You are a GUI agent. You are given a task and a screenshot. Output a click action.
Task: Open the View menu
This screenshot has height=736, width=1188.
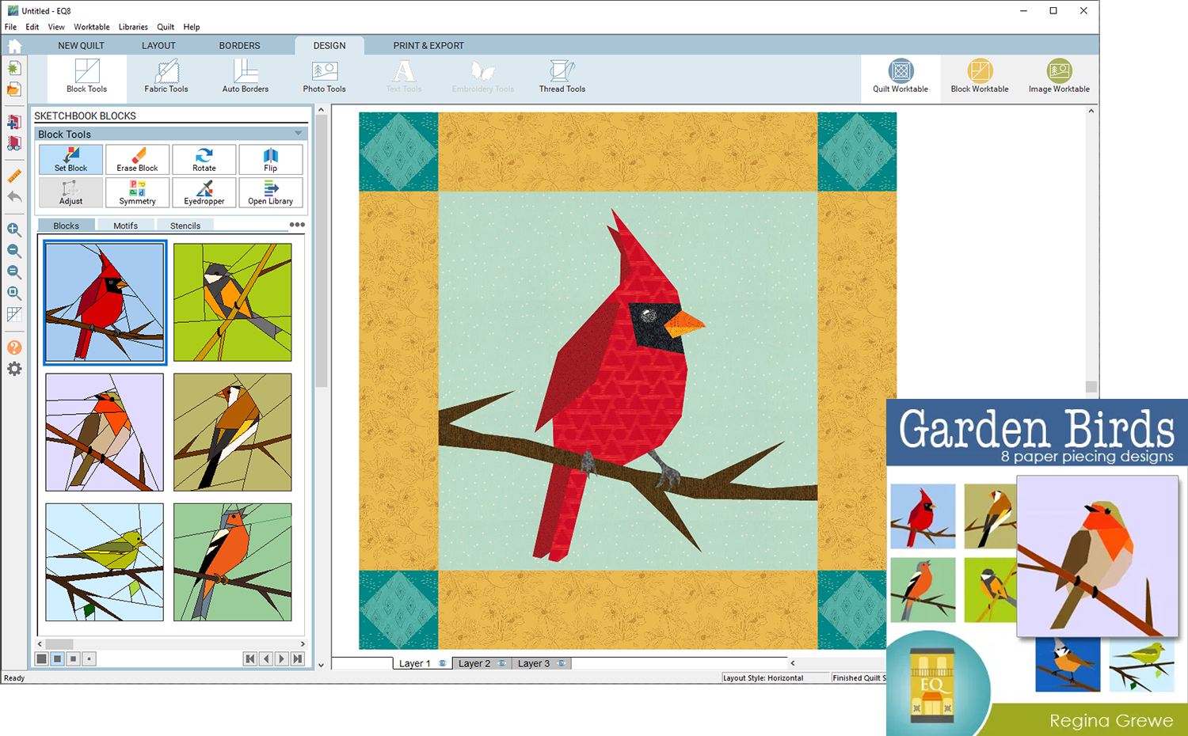tap(56, 27)
